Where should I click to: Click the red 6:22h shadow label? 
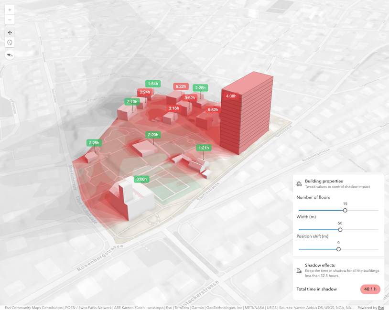pyautogui.click(x=181, y=86)
